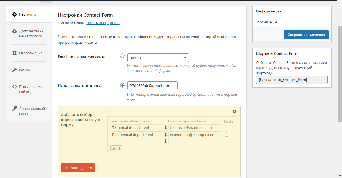Viewport: 342px width, 178px height.
Task: Click trash icon for Economical department row
Action: pos(226,135)
